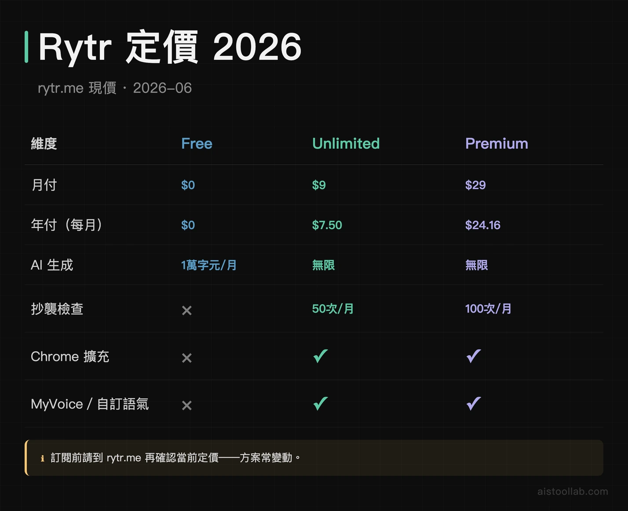Click the 抄襲檢查 row label
628x511 pixels.
pyautogui.click(x=57, y=309)
